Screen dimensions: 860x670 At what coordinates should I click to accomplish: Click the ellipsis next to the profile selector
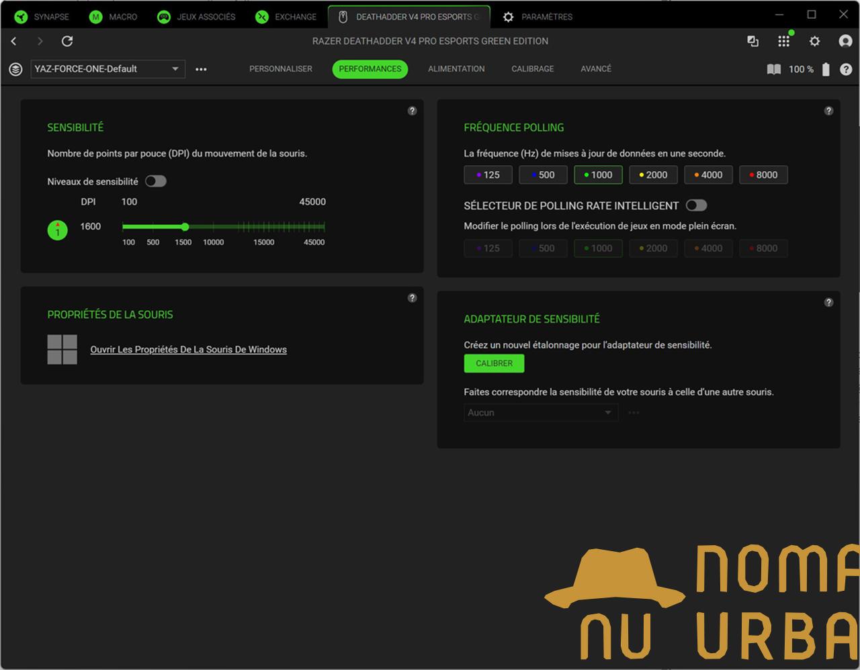pyautogui.click(x=201, y=69)
